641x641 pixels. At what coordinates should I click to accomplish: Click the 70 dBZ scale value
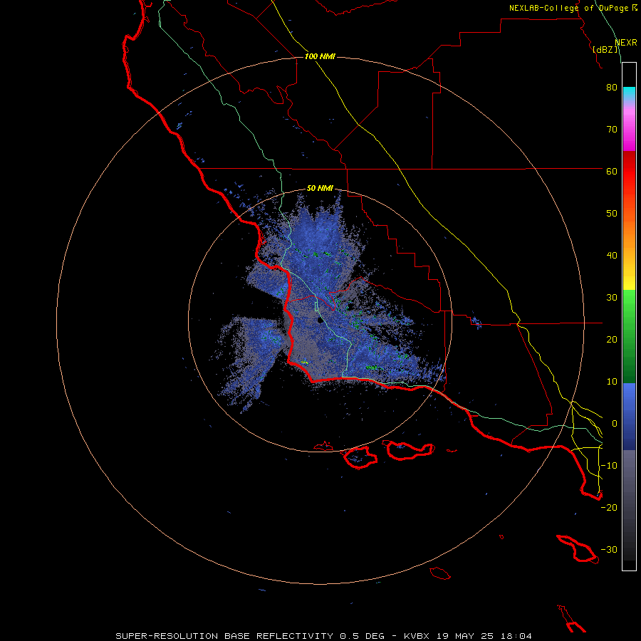(x=612, y=130)
